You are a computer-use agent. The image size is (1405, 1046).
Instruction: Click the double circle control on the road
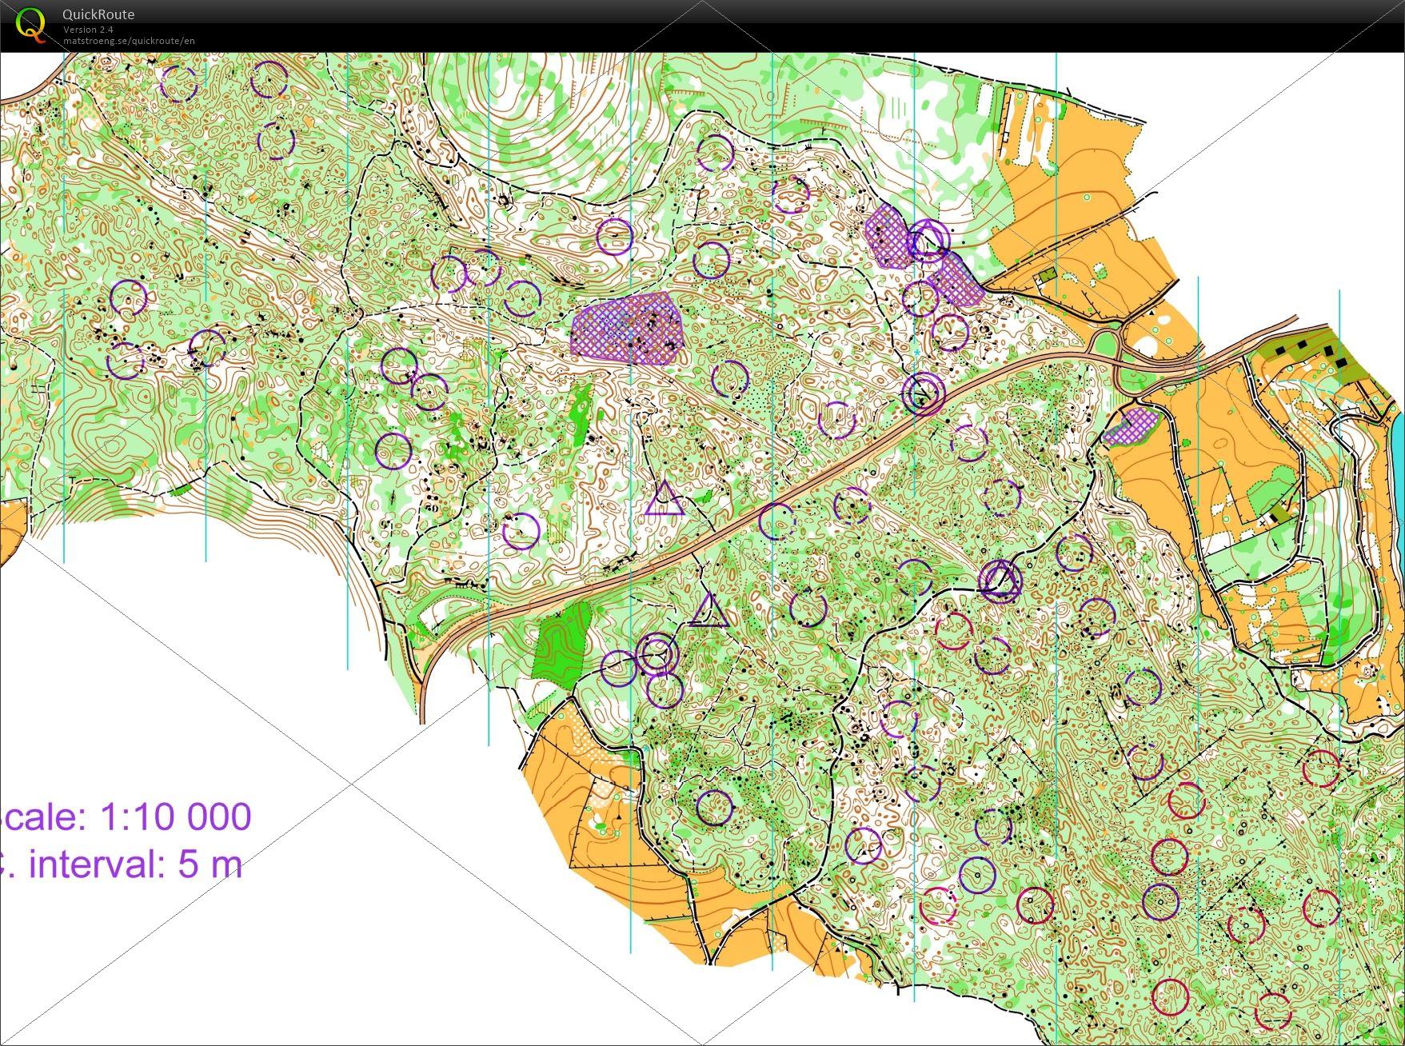tap(923, 393)
